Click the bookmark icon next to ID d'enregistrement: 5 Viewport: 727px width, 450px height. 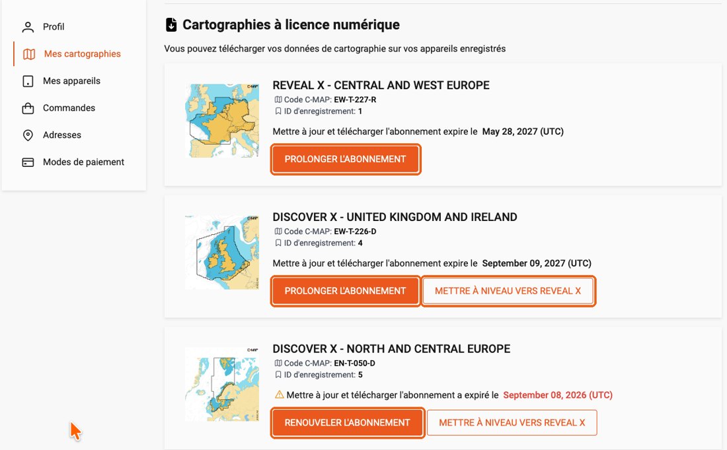tap(278, 375)
